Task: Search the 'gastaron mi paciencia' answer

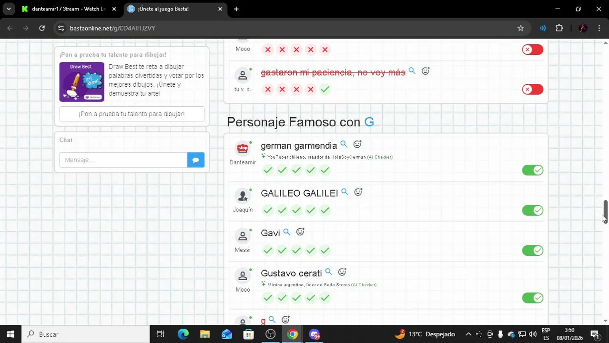Action: pos(412,71)
